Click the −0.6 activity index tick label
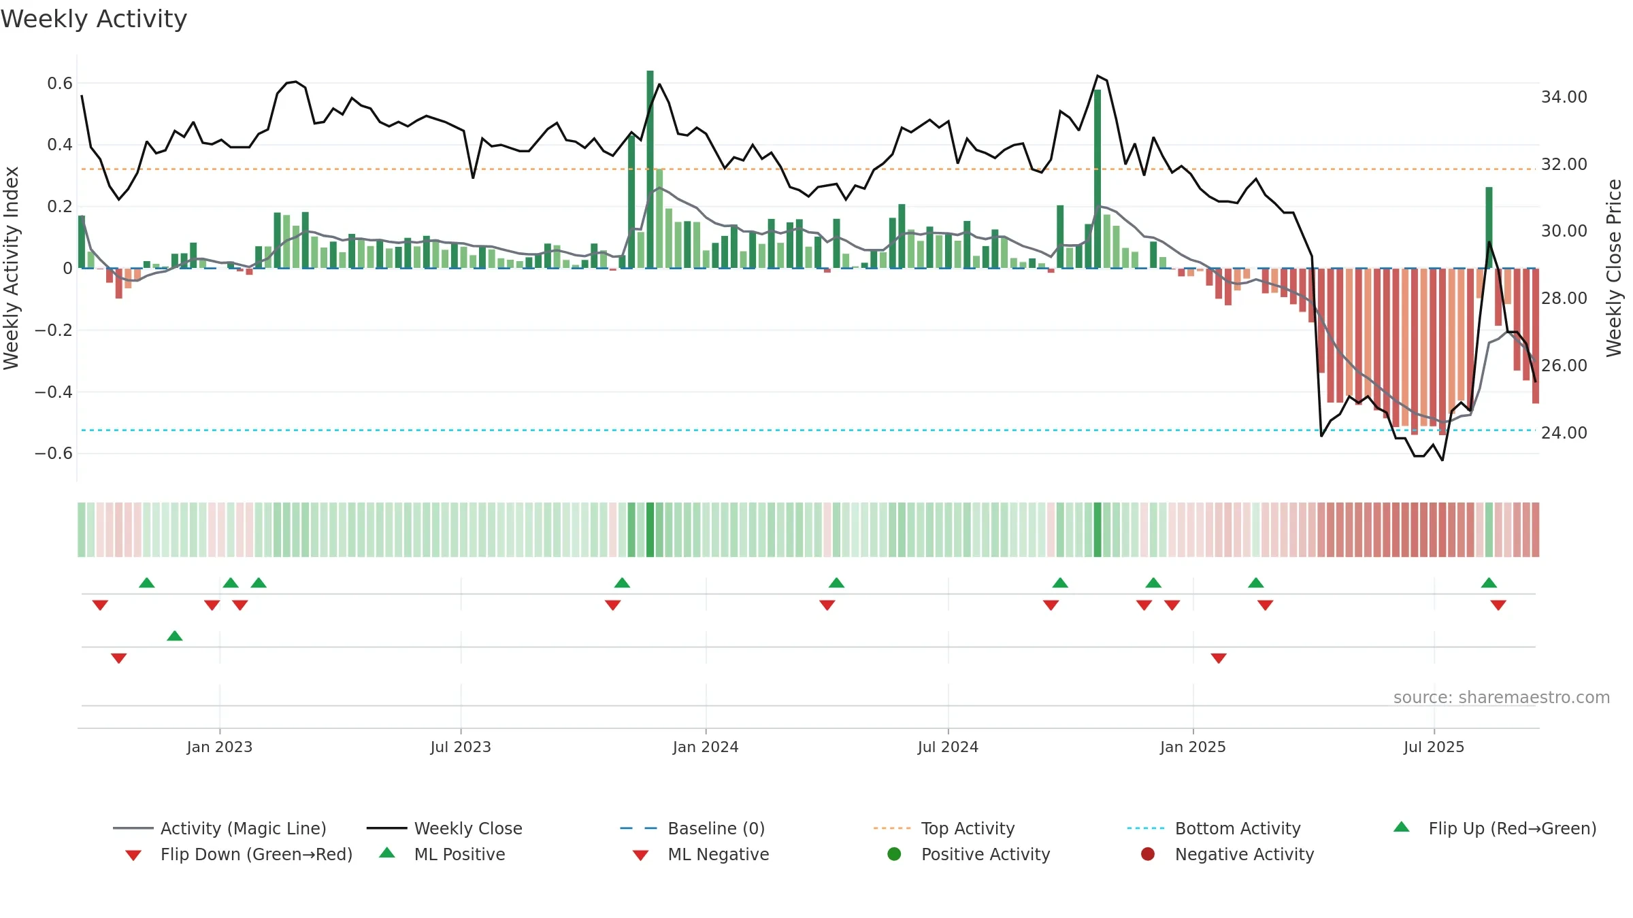The width and height of the screenshot is (1633, 918). tap(54, 454)
